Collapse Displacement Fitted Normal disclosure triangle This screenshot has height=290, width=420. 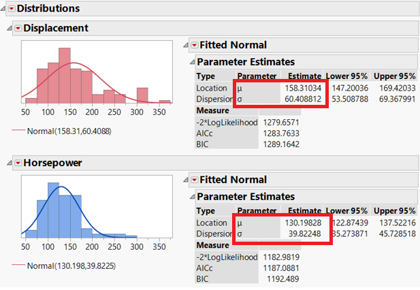(186, 45)
